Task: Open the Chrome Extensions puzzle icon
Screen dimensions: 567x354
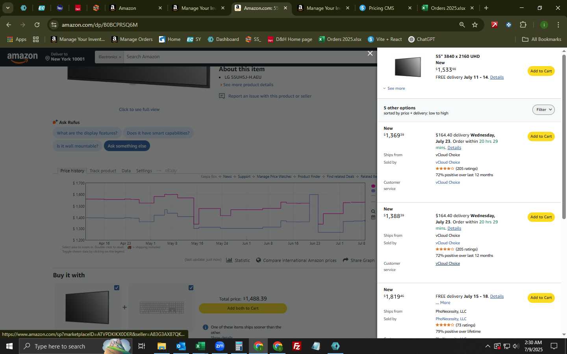Action: [x=523, y=25]
